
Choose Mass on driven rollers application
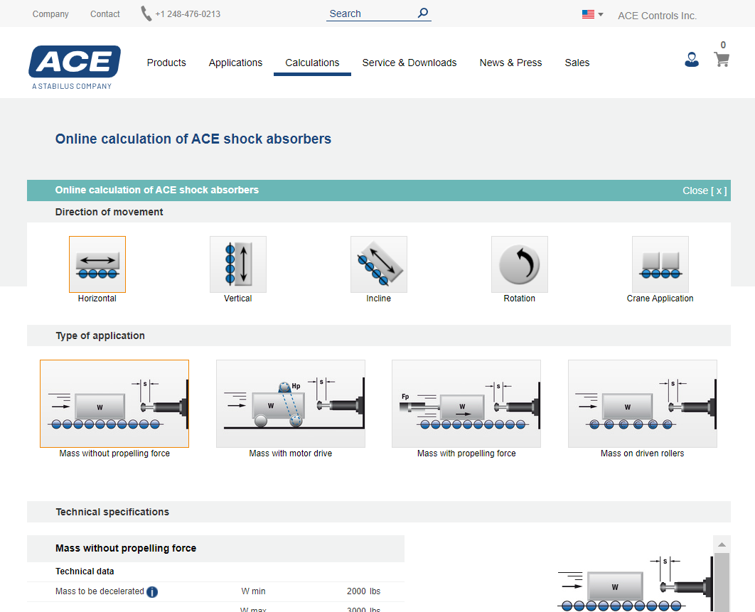(x=643, y=404)
